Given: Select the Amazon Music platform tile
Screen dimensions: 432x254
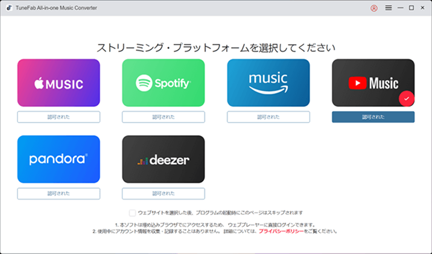Looking at the screenshot, I should click(268, 83).
